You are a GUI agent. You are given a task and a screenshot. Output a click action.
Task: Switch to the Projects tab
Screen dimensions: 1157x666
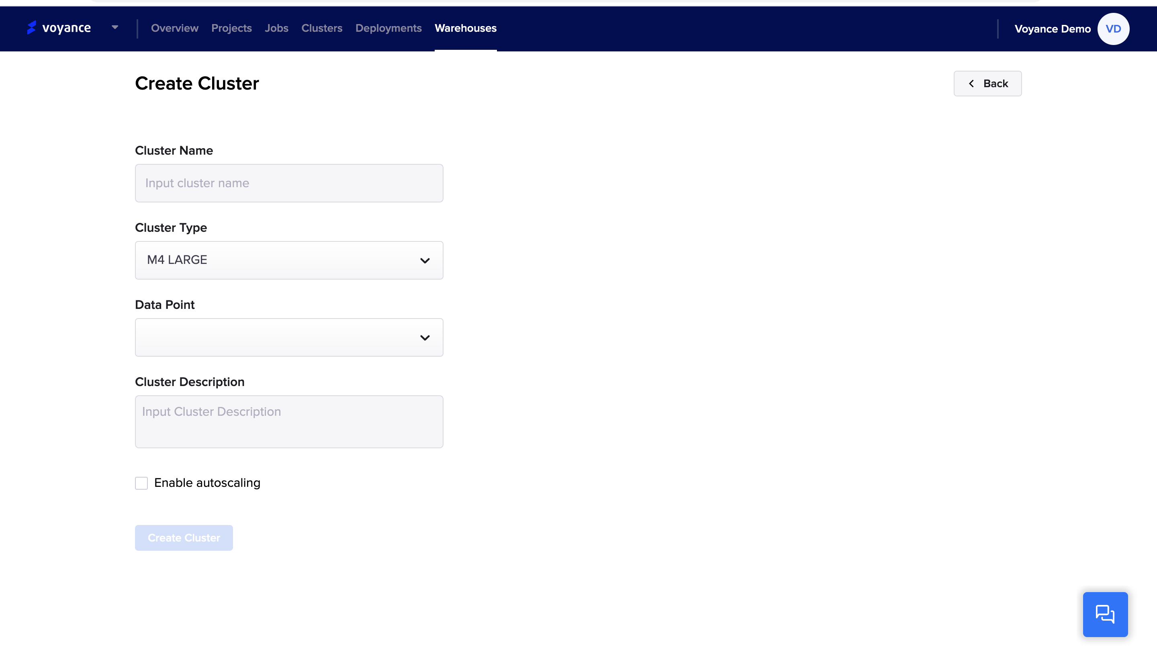[231, 29]
